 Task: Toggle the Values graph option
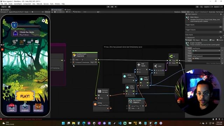(x=184, y=12)
